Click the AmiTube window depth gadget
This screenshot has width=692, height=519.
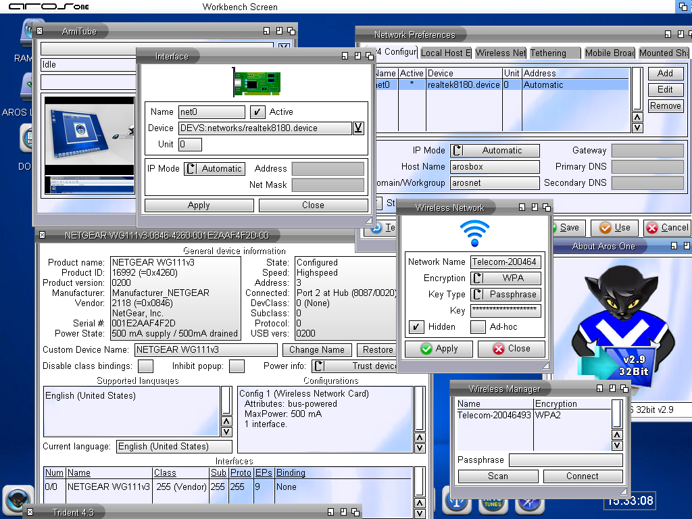pos(291,31)
